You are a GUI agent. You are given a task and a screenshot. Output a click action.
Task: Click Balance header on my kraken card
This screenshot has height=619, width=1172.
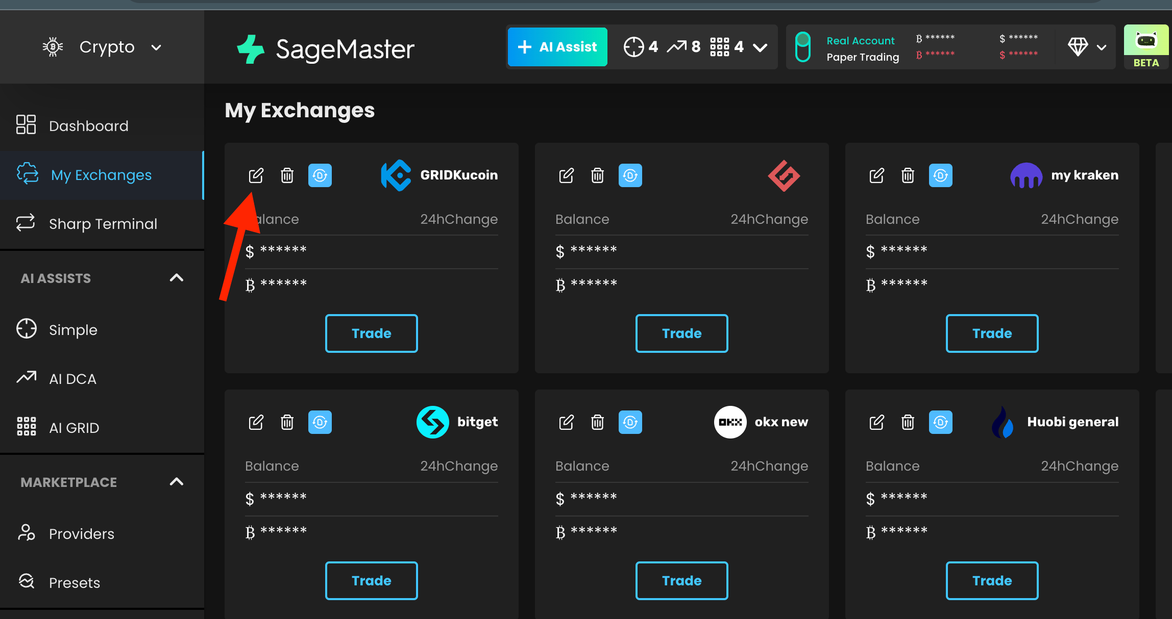click(893, 219)
